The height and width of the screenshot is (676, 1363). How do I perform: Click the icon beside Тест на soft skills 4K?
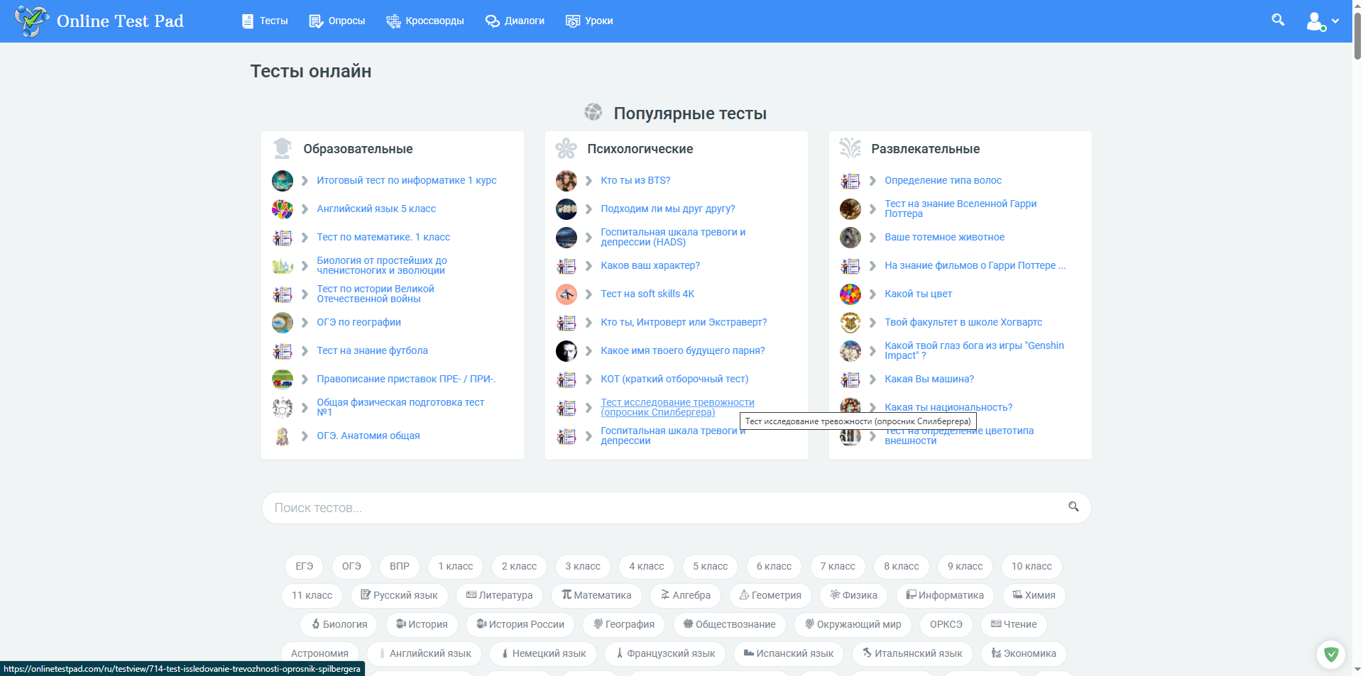click(566, 294)
